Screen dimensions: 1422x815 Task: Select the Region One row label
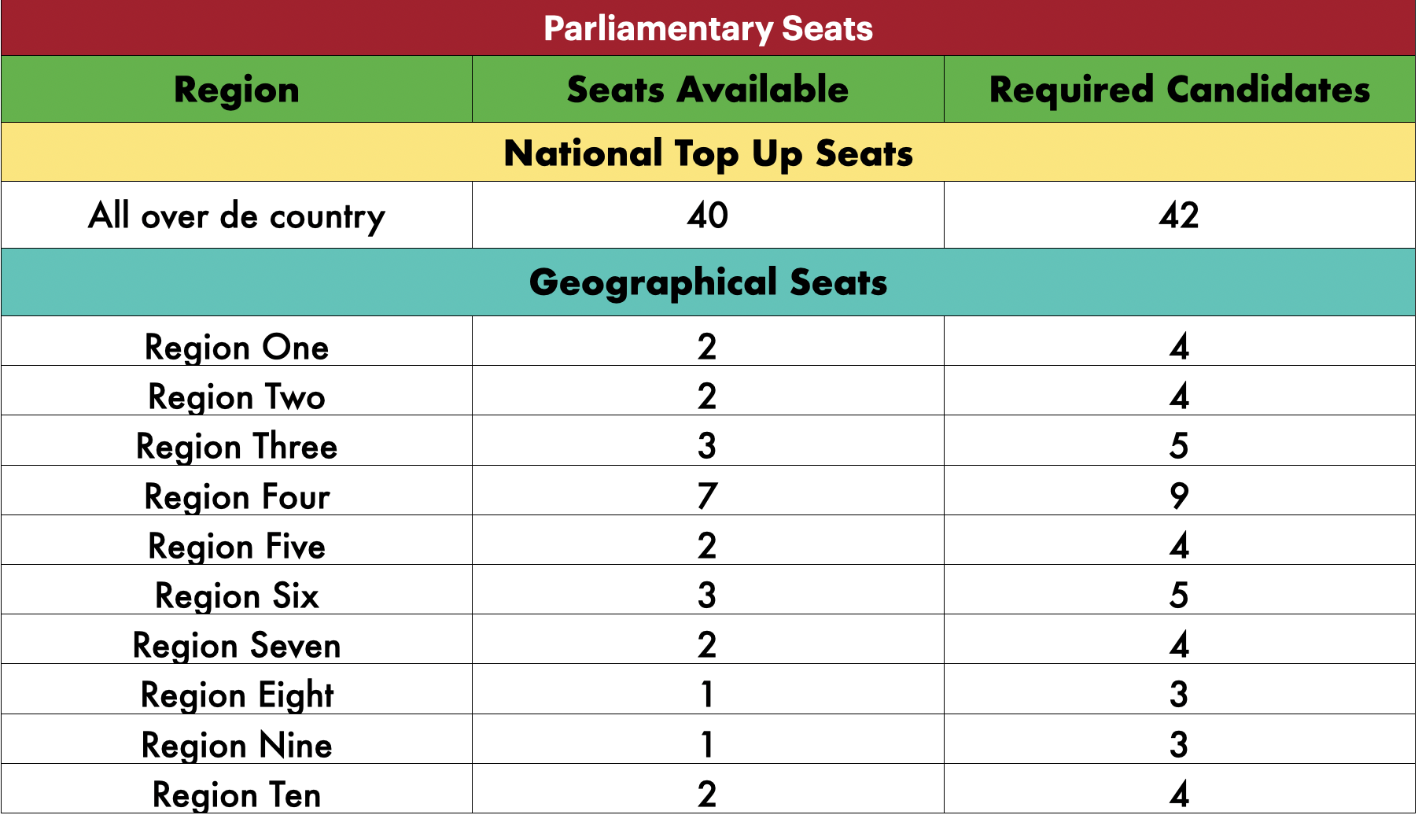click(237, 347)
